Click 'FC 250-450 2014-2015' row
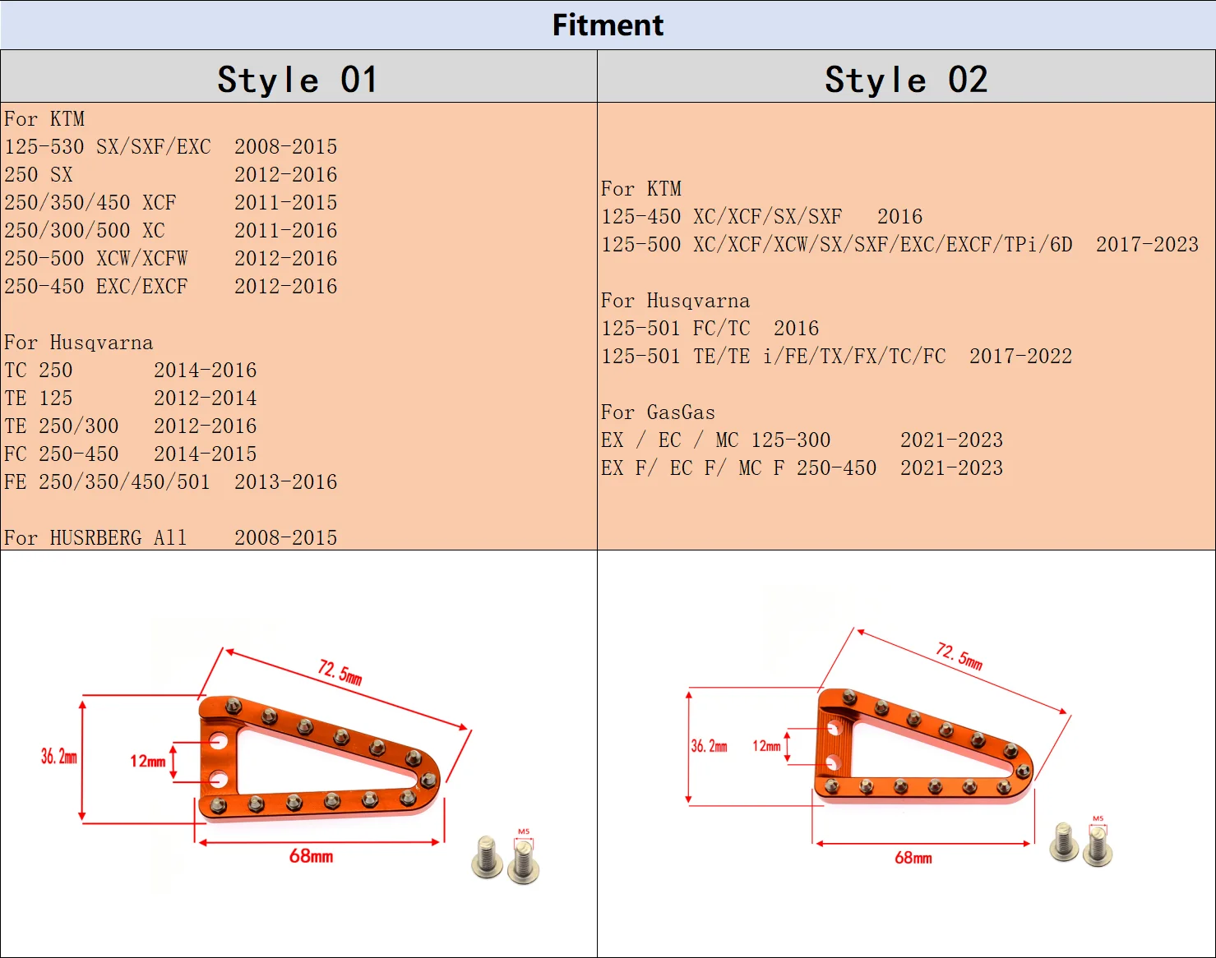 point(131,454)
